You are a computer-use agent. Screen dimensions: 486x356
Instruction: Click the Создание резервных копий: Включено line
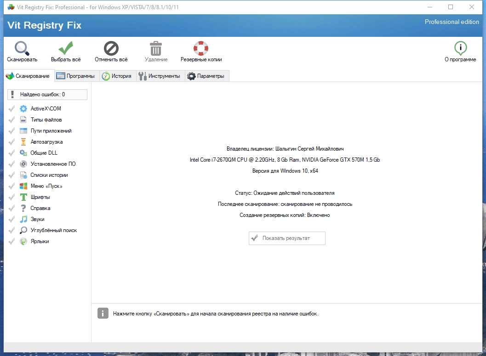click(285, 215)
